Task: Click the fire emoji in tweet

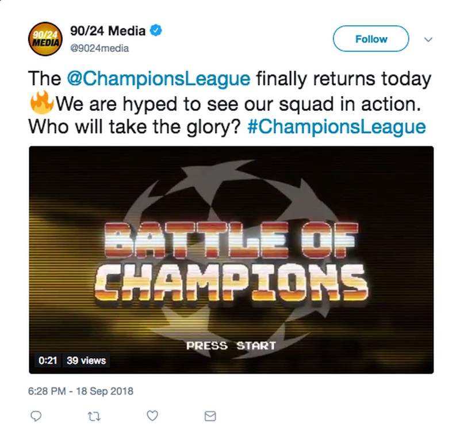Action: [41, 102]
